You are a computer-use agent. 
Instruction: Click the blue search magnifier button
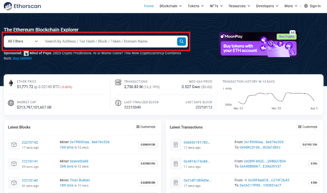click(x=181, y=42)
